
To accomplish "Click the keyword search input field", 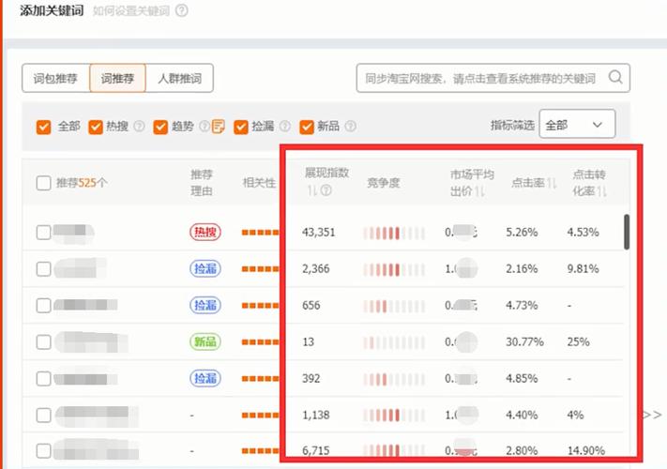I will point(493,78).
